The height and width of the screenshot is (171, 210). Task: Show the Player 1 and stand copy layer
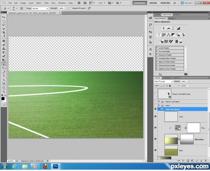tap(155, 94)
